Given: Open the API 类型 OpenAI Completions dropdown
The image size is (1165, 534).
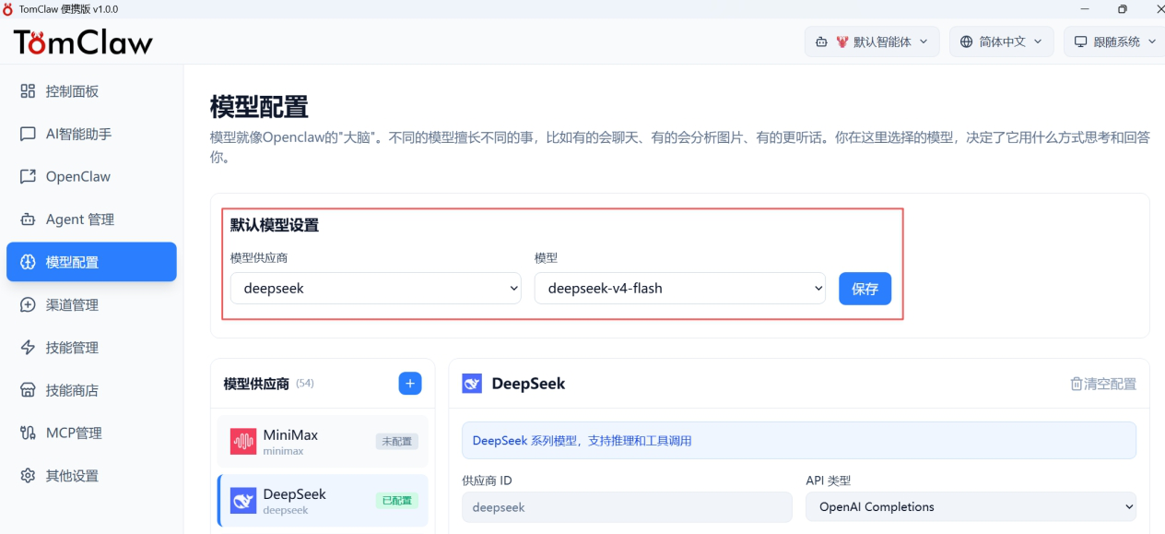Looking at the screenshot, I should (x=971, y=506).
